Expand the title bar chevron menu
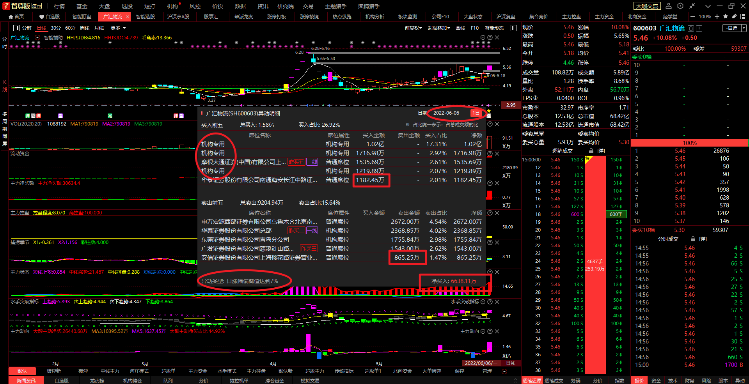 pyautogui.click(x=708, y=6)
